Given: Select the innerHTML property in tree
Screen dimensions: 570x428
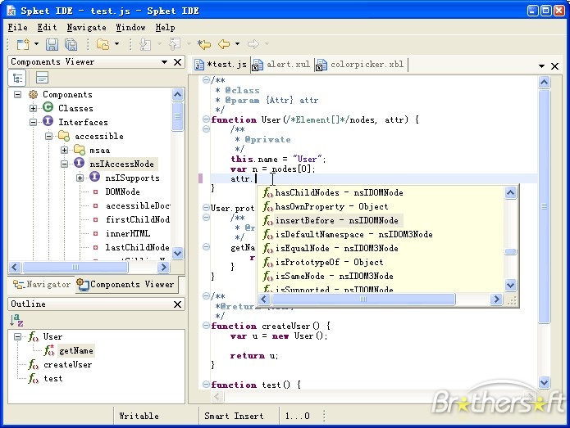Looking at the screenshot, I should (x=128, y=233).
